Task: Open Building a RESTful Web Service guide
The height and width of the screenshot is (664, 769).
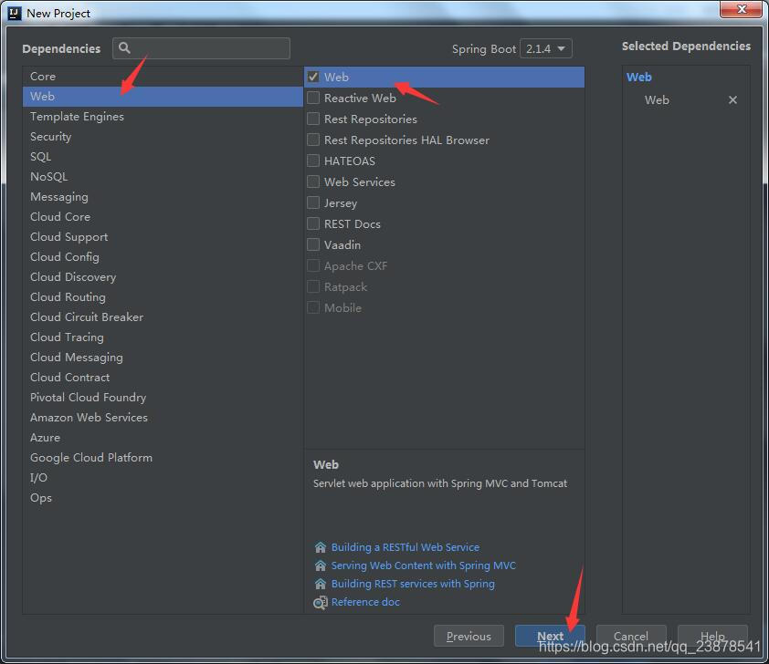Action: pos(406,547)
